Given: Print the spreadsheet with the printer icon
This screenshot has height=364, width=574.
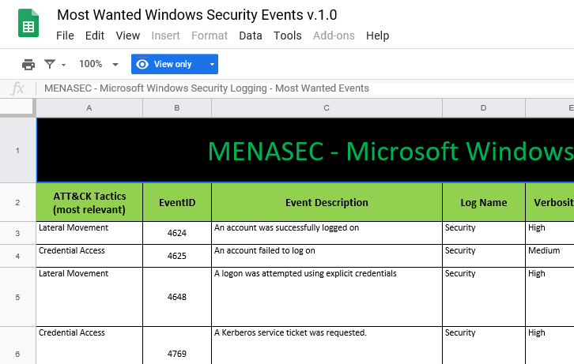Looking at the screenshot, I should (x=28, y=64).
